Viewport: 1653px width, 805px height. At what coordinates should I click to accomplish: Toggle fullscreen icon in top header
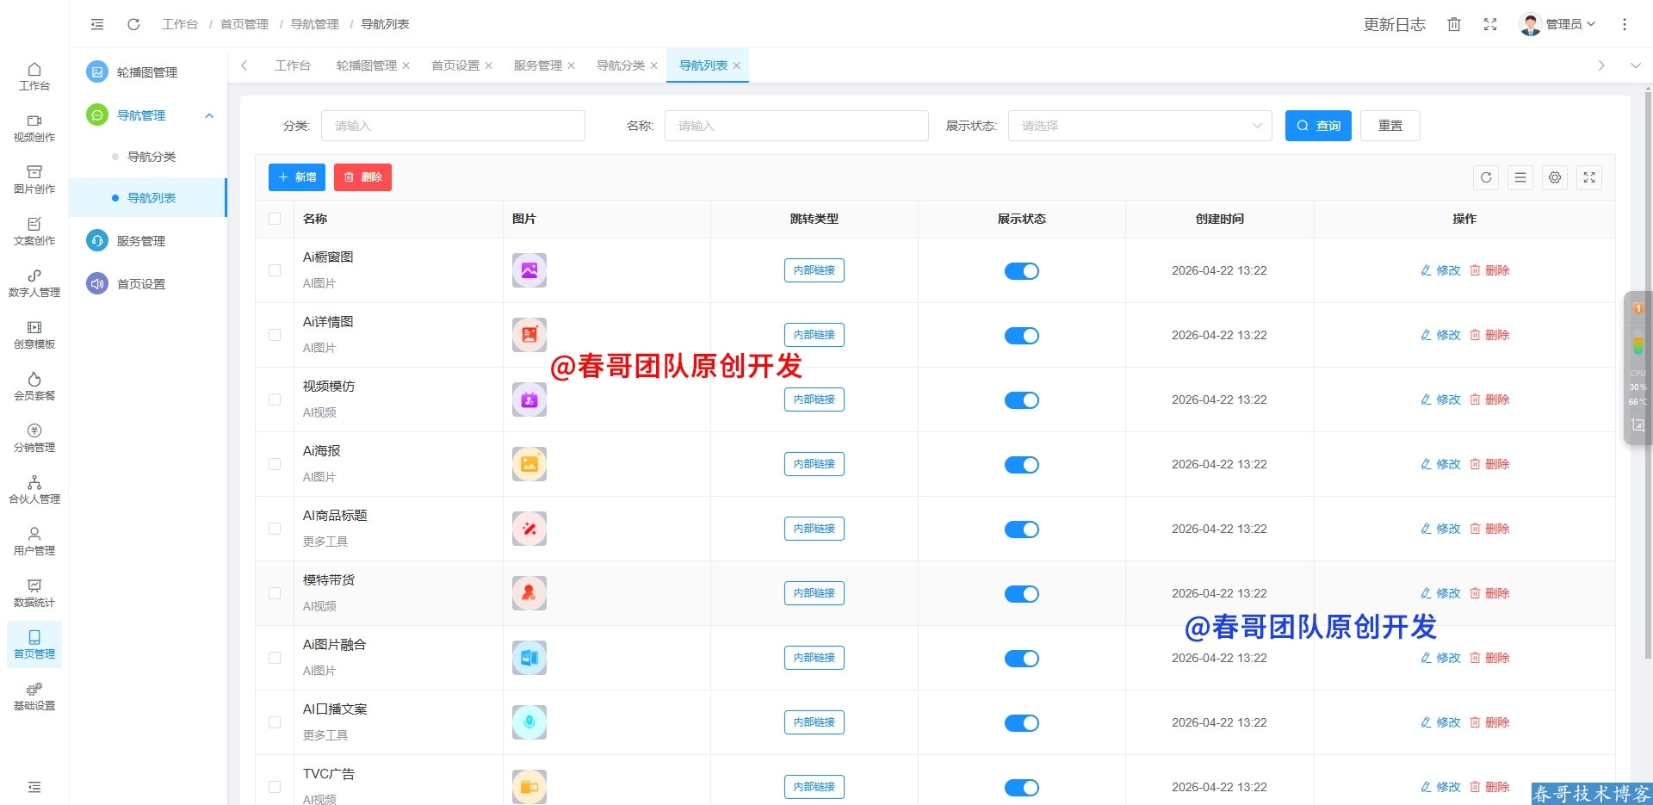click(1490, 24)
